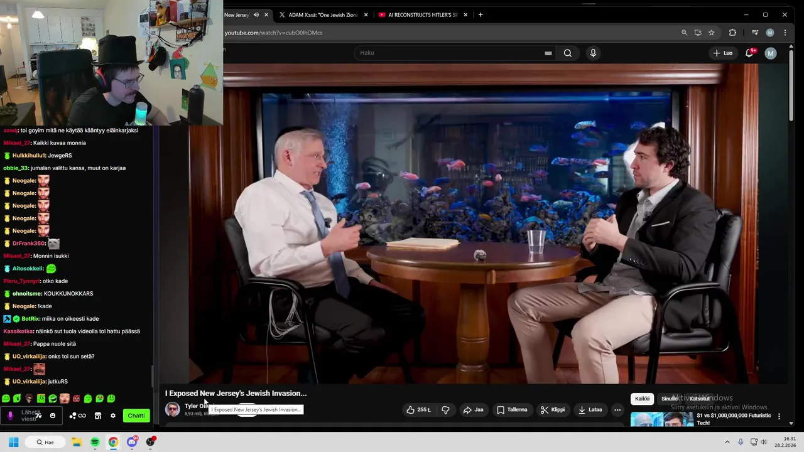This screenshot has width=804, height=452.
Task: Click the webcam overlay of the streamer
Action: [112, 63]
